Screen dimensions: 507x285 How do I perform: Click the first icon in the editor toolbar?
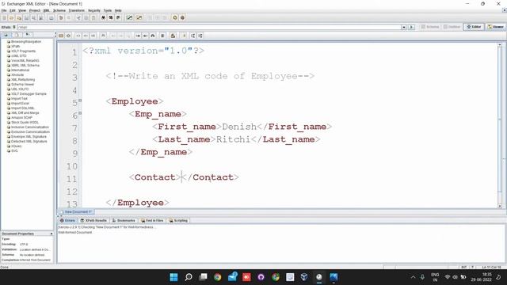pos(61,36)
